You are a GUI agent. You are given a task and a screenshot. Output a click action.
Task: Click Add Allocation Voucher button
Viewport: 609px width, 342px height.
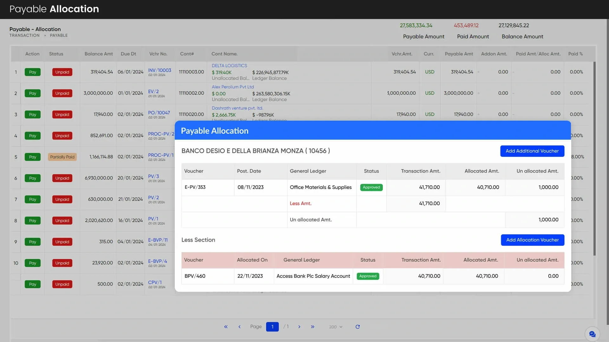[x=532, y=240]
